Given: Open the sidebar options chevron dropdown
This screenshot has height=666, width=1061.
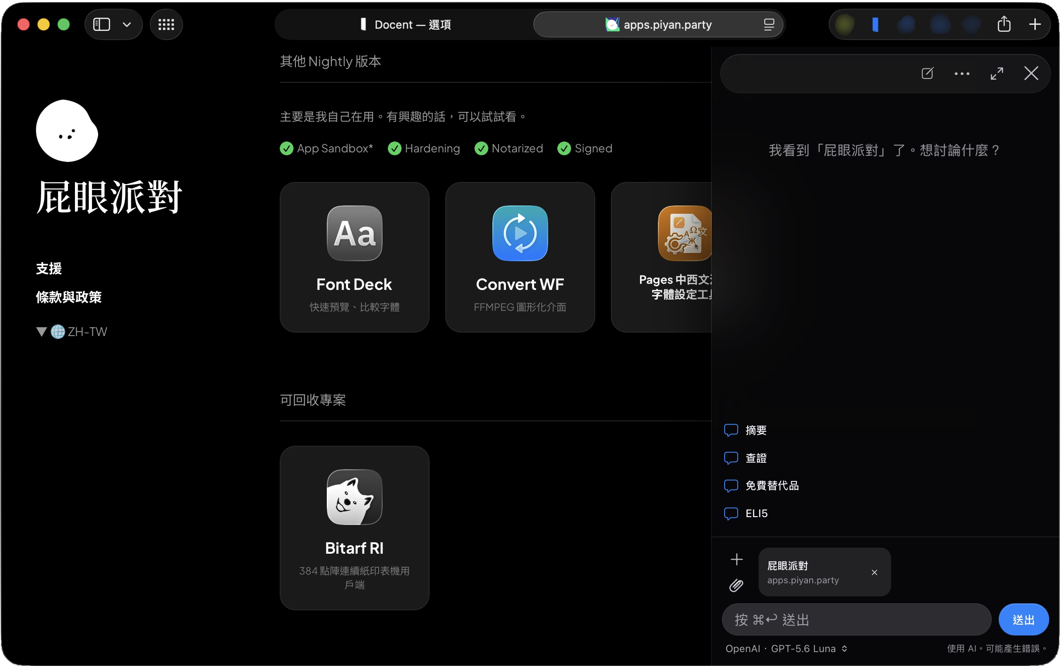Looking at the screenshot, I should 127,25.
